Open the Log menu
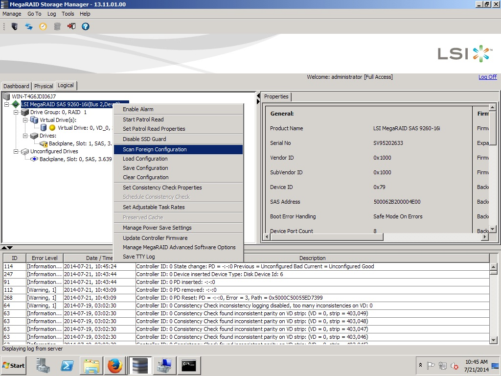This screenshot has height=376, width=501. pyautogui.click(x=51, y=14)
